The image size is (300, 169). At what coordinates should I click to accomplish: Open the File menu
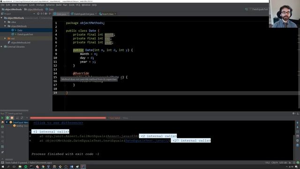(2, 5)
